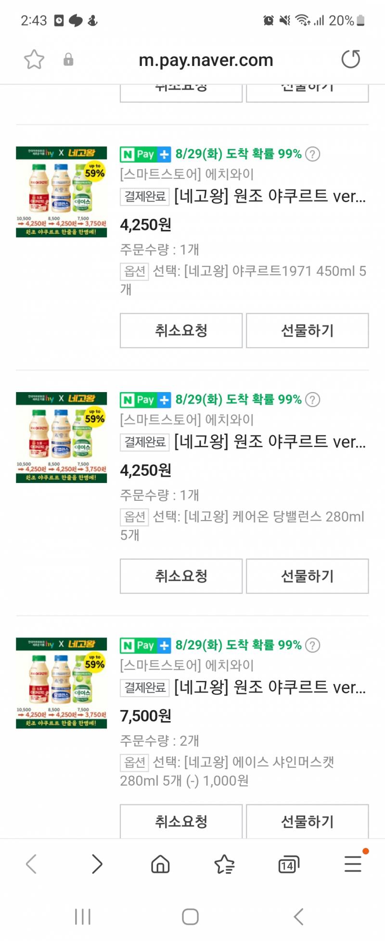Tap the Android recent apps button
385x941 pixels.
(83, 916)
